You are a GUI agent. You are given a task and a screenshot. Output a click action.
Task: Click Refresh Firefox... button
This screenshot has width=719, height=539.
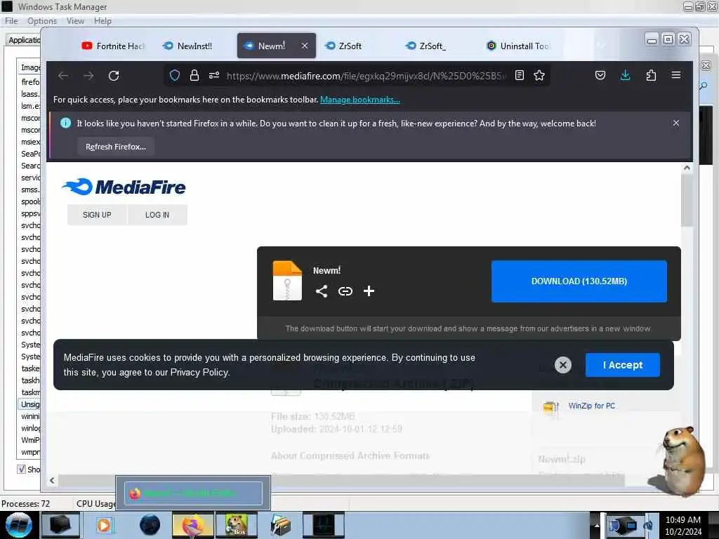[x=116, y=147]
